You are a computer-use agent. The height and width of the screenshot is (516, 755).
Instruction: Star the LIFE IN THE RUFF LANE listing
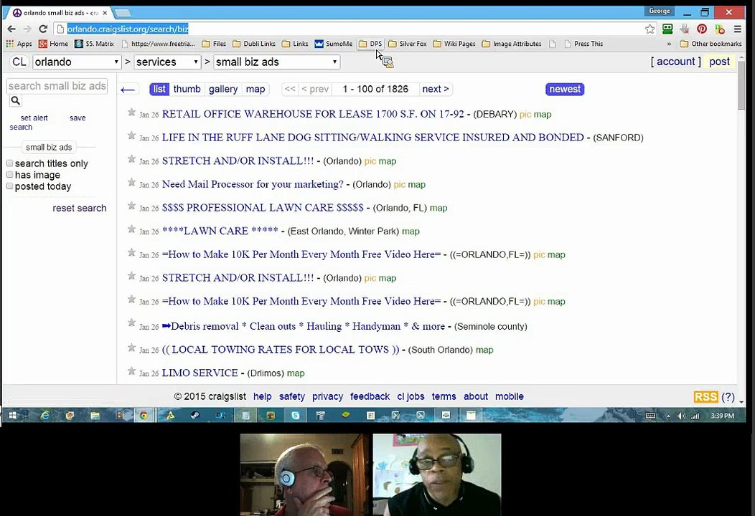[131, 135]
